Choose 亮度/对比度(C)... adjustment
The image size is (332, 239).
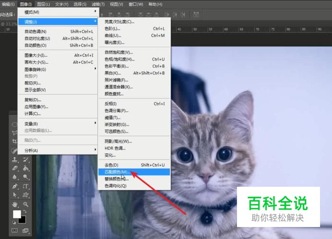coord(134,22)
